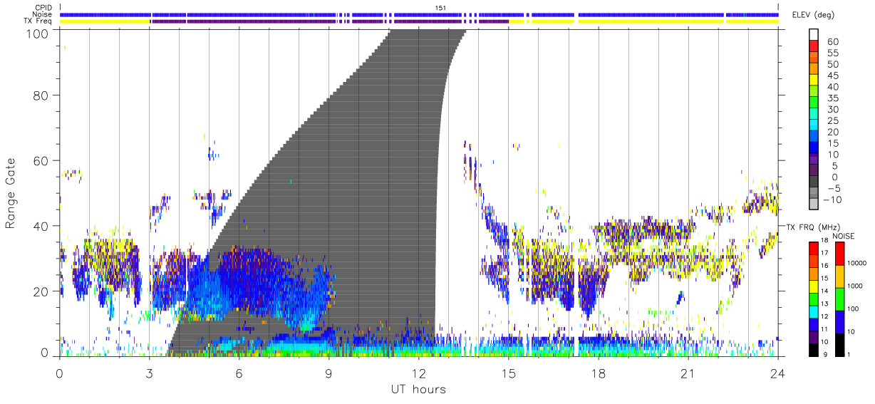The height and width of the screenshot is (404, 875).
Task: Click the green segment of TX FRQ colorbar
Action: coord(812,299)
